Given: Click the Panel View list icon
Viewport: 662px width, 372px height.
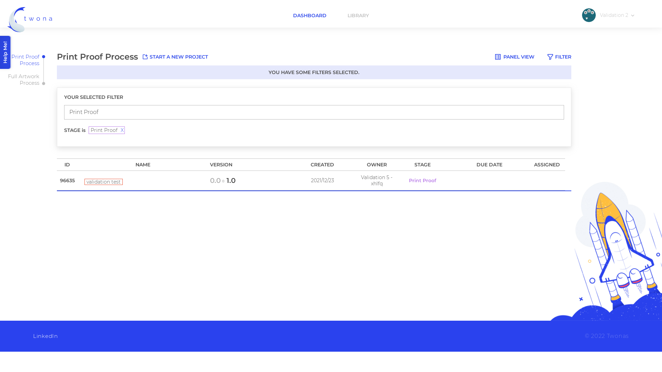Looking at the screenshot, I should [x=498, y=57].
